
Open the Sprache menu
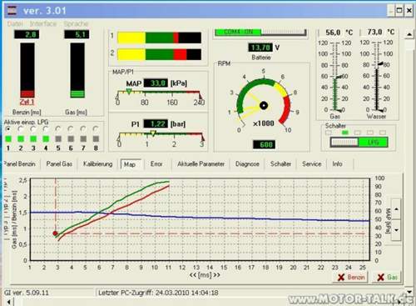[76, 23]
